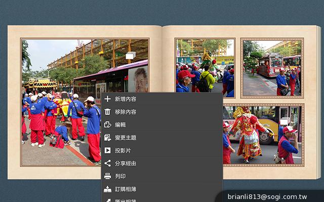Image resolution: width=324 pixels, height=202 pixels.
Task: Click the theme icon next to 變更主題
Action: coord(107,137)
